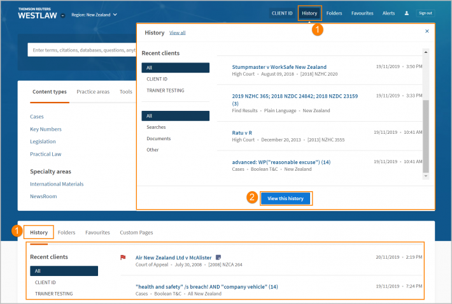Click the red flag icon beside Air New Zealand

click(x=123, y=257)
